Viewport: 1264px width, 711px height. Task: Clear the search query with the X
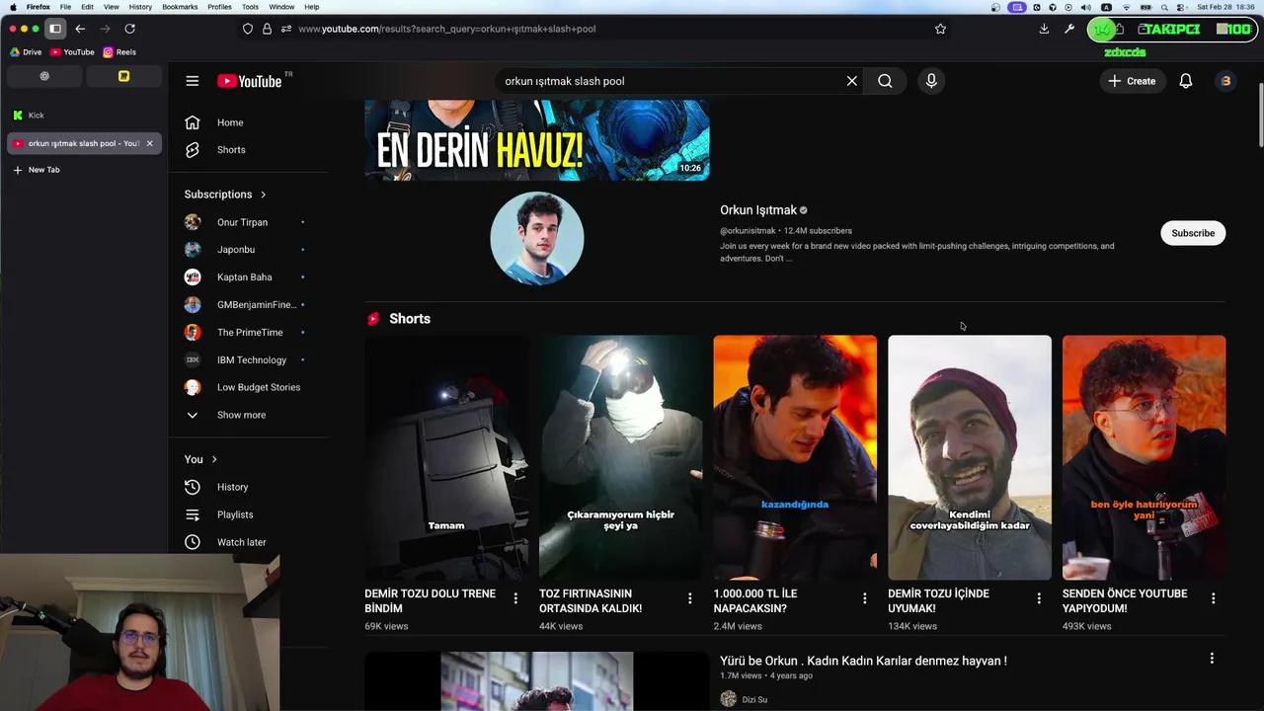(851, 81)
